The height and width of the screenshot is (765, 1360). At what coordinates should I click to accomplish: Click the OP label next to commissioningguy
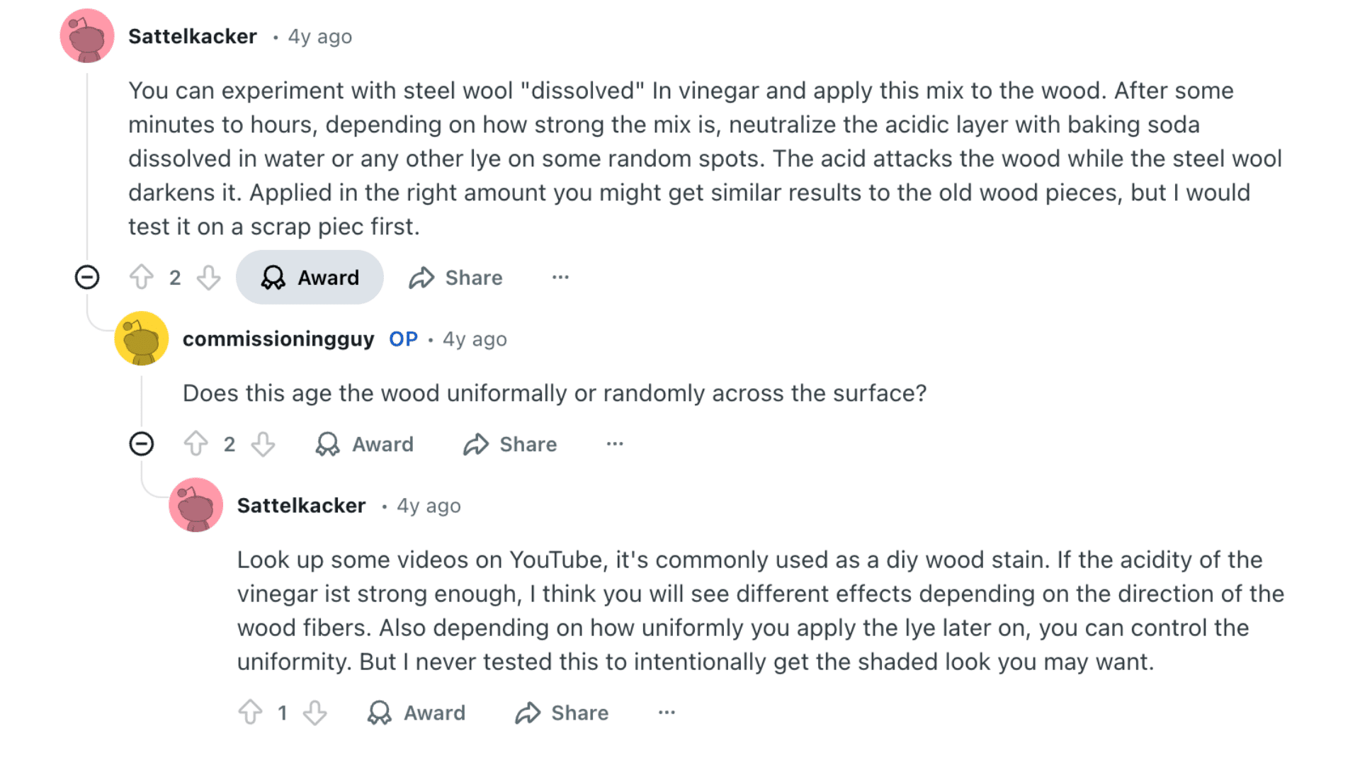point(404,339)
